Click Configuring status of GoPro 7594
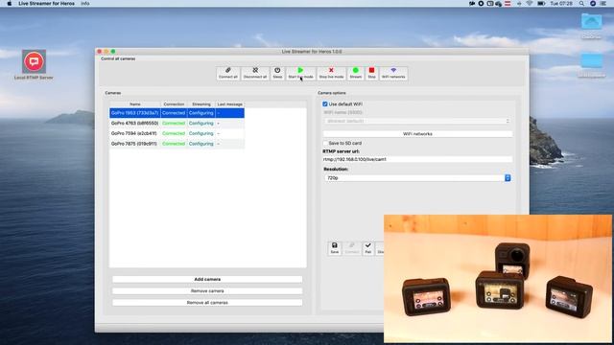 (201, 133)
